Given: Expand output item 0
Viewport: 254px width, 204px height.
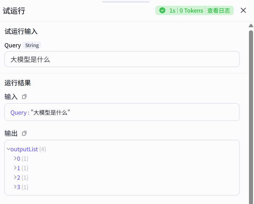Looking at the screenshot, I should [x=15, y=158].
